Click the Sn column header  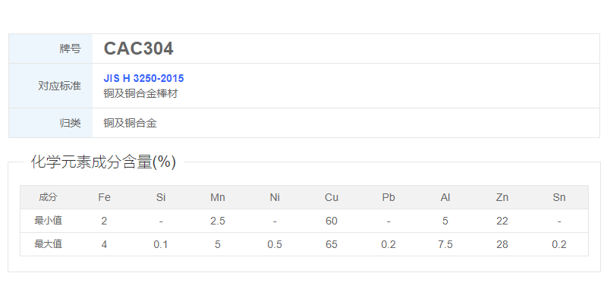click(559, 198)
